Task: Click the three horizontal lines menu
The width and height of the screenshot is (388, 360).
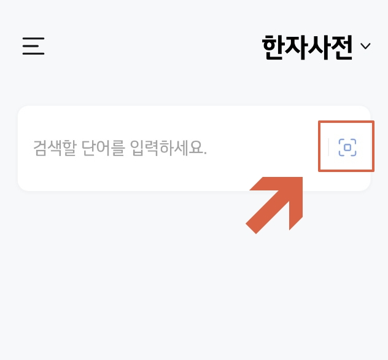Action: tap(33, 46)
